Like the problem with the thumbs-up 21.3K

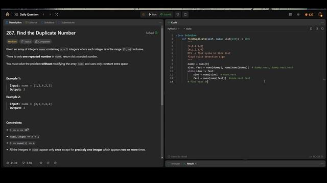tap(12, 163)
